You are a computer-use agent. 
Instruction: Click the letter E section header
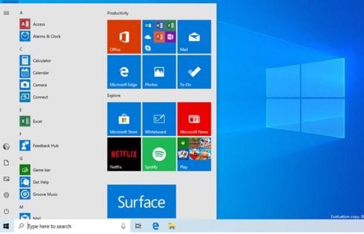[20, 110]
